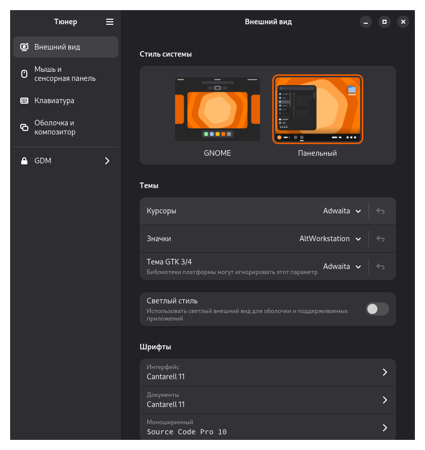Screen dimensions: 425x450
Task: Open Оболочка и композитор page
Action: click(66, 127)
